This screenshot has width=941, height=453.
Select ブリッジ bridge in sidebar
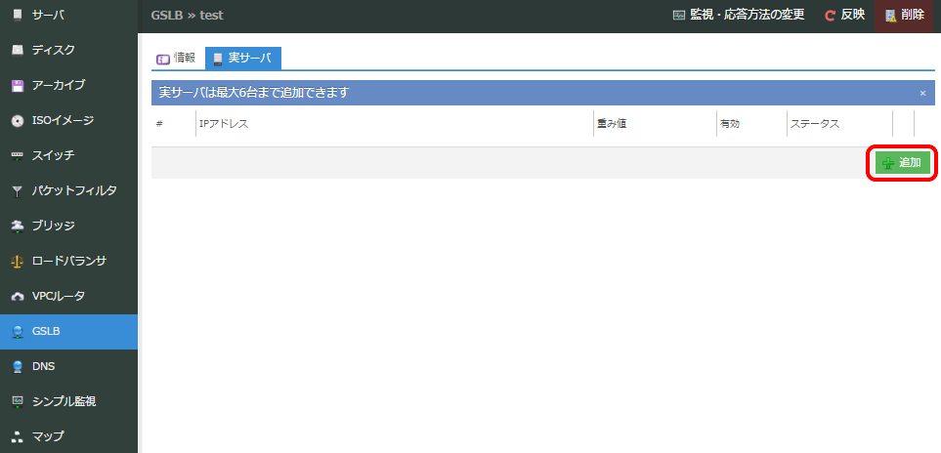[54, 226]
